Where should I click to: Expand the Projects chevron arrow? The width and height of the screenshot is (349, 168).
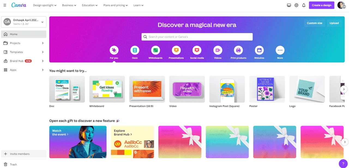[43, 43]
